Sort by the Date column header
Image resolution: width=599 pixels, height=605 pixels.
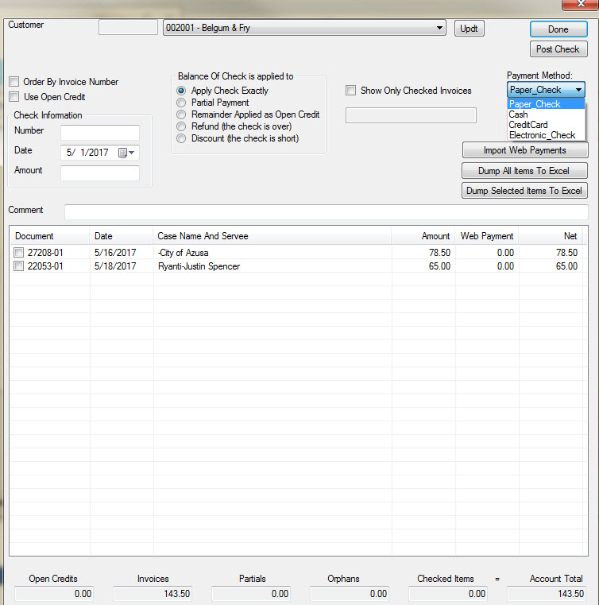[122, 236]
